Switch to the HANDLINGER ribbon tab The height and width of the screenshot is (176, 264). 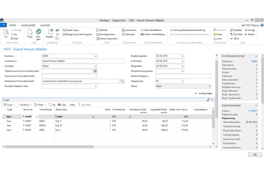pos(28,25)
